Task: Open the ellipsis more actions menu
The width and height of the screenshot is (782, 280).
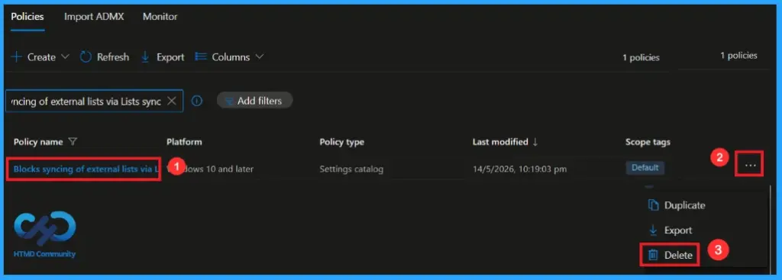Action: point(749,164)
